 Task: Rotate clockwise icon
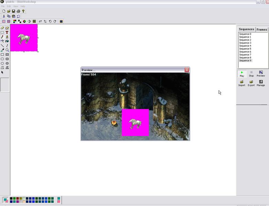(x=55, y=21)
